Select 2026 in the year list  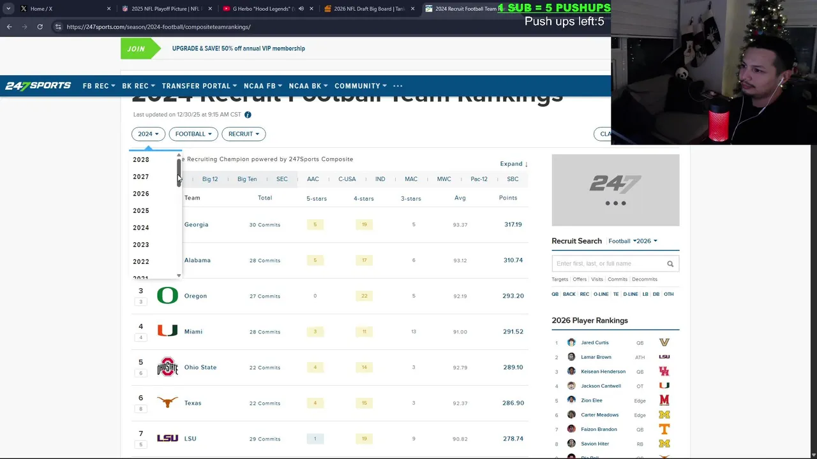point(141,194)
